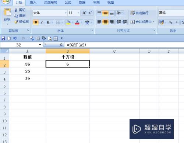Undo the last action
Viewport: 184px width, 143px height.
point(15,38)
